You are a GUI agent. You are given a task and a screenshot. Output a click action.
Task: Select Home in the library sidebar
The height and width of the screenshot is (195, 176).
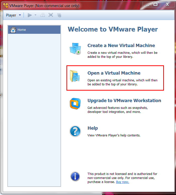(x=34, y=30)
